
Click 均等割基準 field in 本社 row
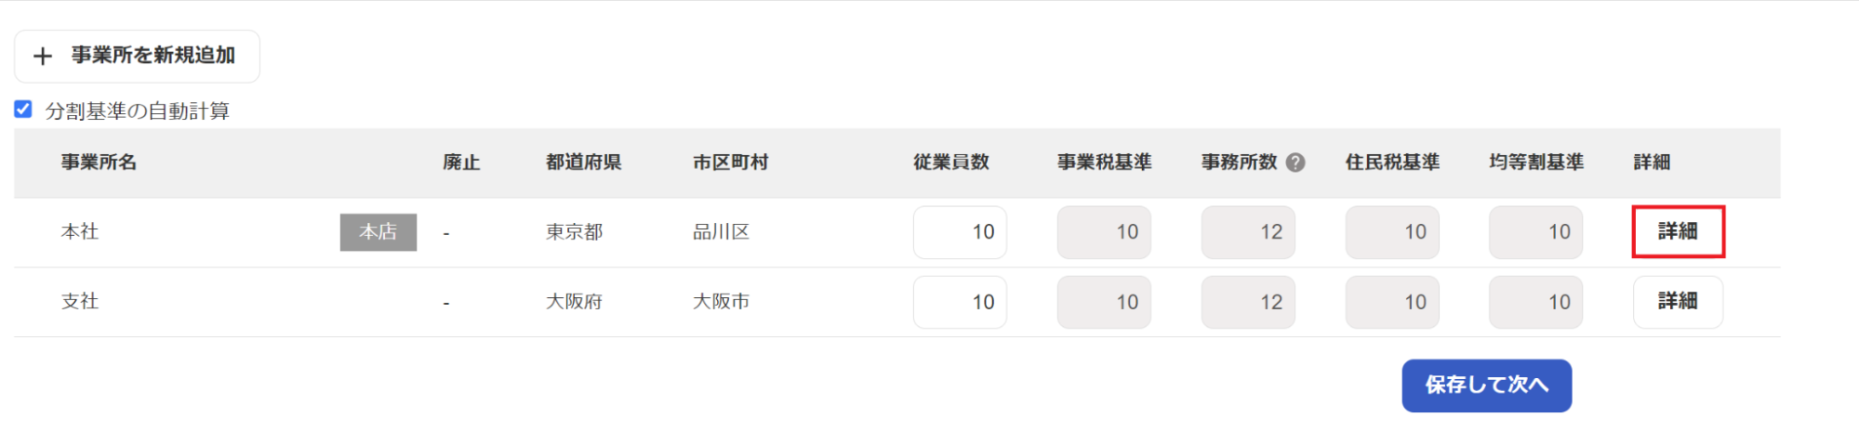click(1536, 232)
